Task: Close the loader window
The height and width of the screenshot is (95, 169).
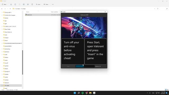Action: pos(105,12)
